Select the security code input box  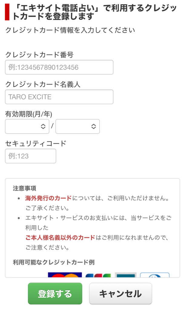(x=31, y=156)
